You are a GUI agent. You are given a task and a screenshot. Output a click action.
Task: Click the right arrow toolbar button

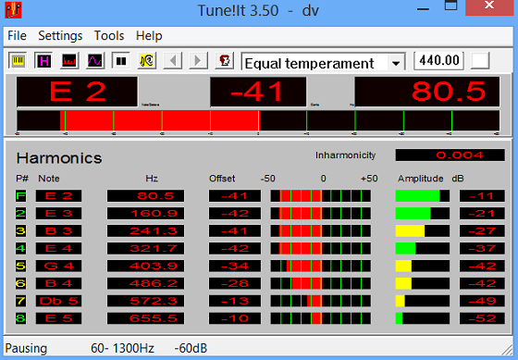click(198, 61)
